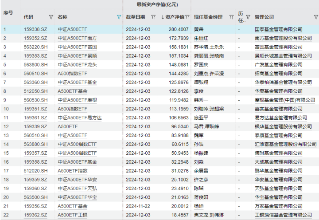Select fund name 中证A500ETF摩根

[x=77, y=100]
